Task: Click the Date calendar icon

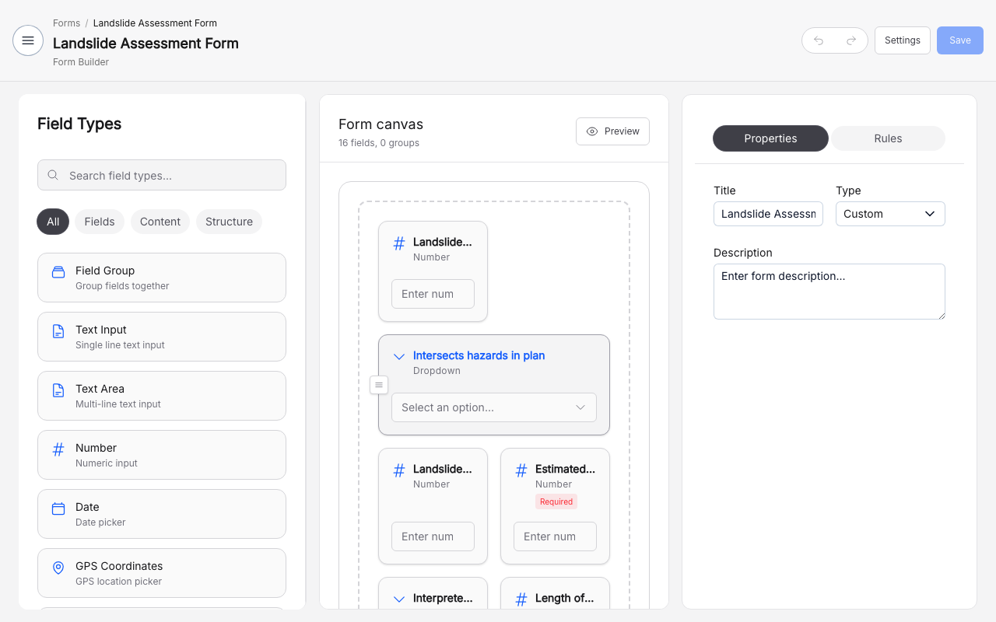Action: [x=58, y=508]
